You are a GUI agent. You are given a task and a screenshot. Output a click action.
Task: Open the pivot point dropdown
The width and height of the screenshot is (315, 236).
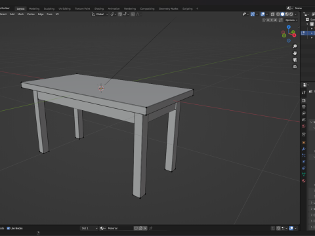click(x=113, y=14)
